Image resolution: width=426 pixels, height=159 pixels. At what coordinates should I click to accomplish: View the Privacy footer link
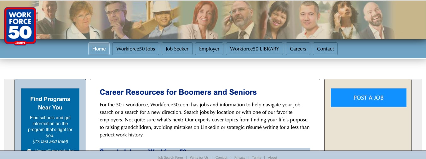tap(240, 157)
